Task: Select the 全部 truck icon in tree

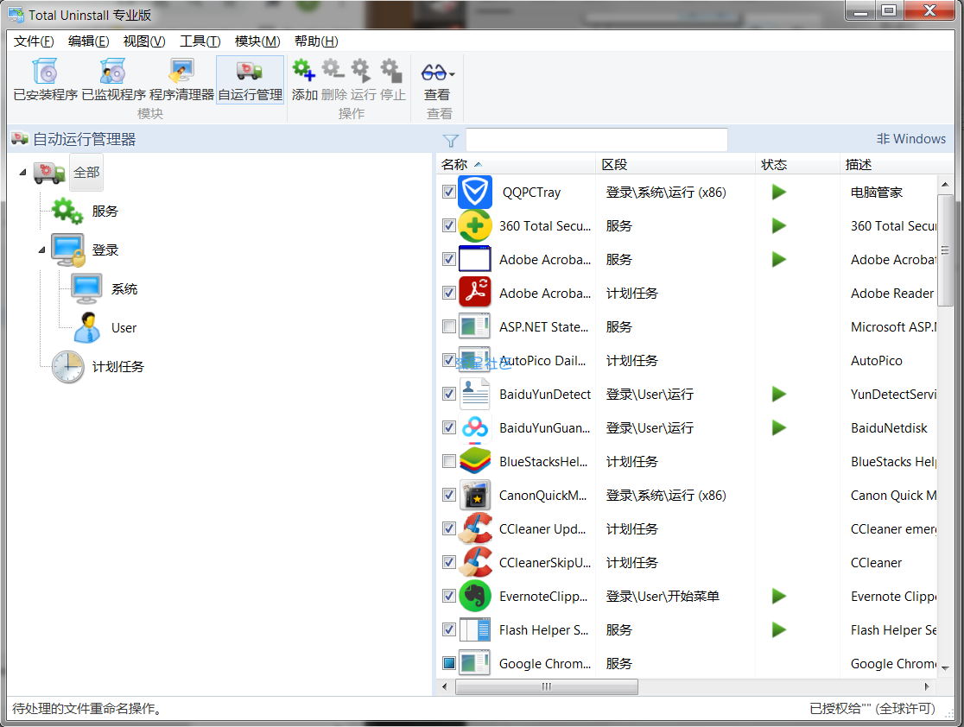Action: [50, 173]
